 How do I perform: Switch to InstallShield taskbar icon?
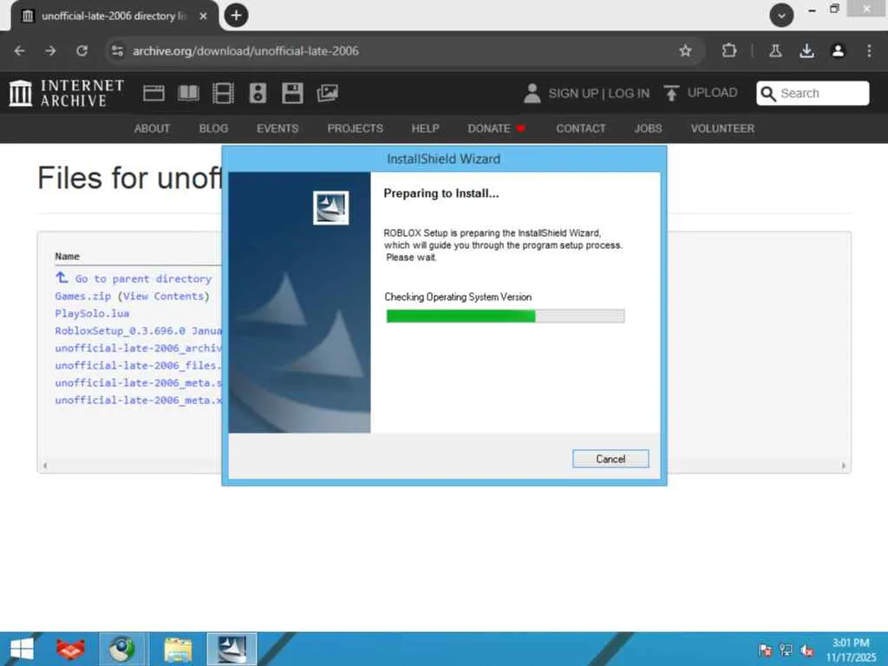(232, 649)
